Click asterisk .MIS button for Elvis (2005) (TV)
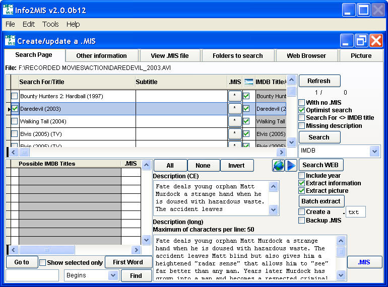Screen dimensions: 388x287 pyautogui.click(x=235, y=134)
